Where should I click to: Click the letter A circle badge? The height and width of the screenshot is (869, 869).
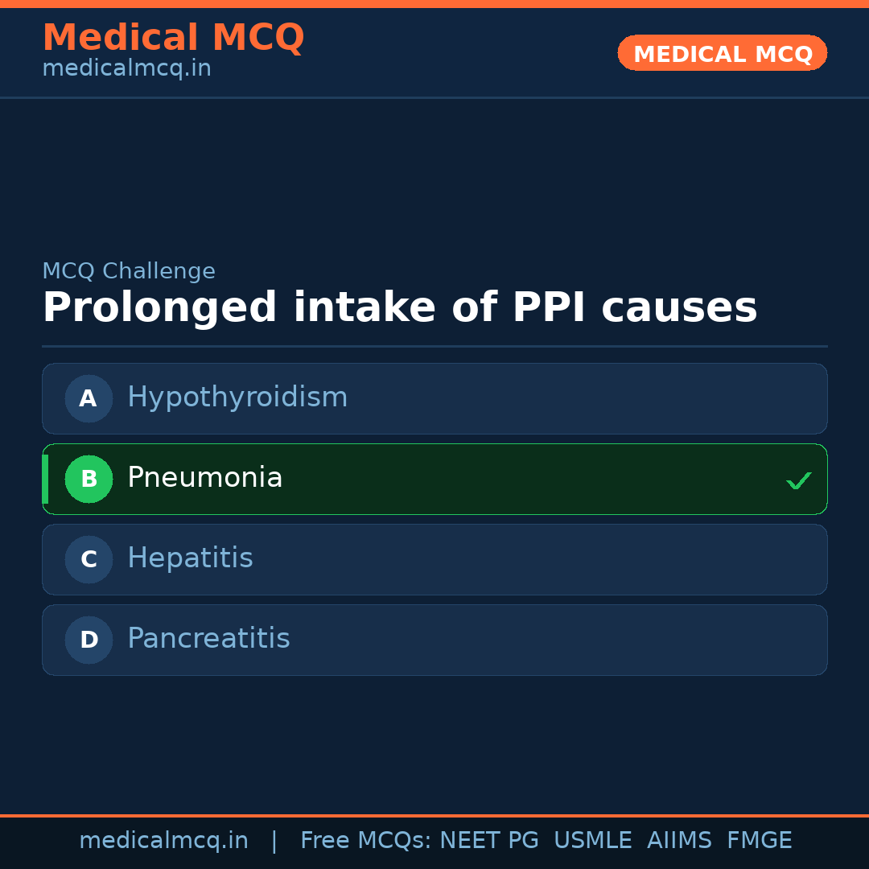(x=89, y=398)
